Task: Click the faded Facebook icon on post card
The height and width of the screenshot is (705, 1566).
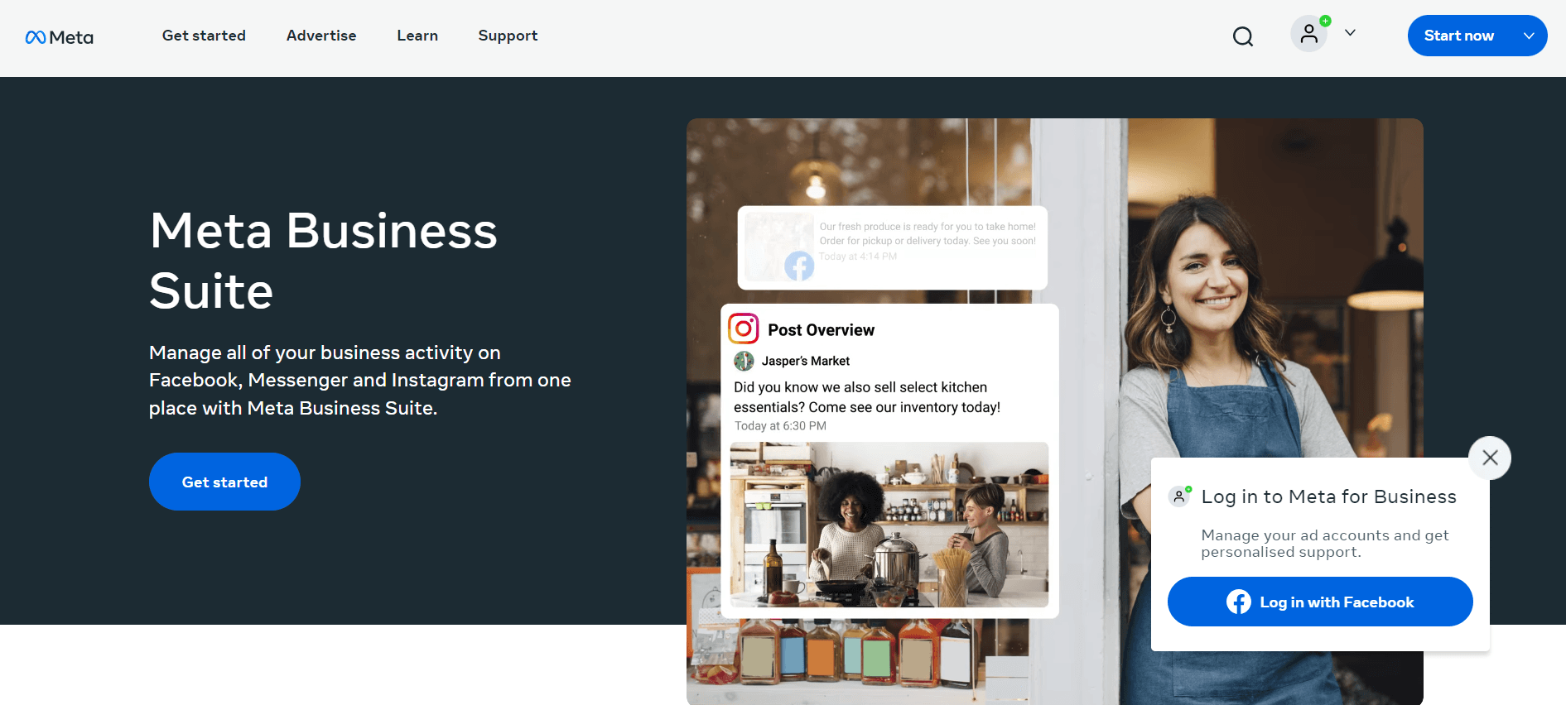Action: (x=799, y=266)
